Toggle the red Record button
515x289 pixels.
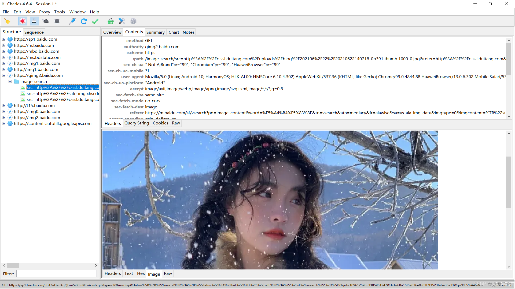pyautogui.click(x=23, y=21)
